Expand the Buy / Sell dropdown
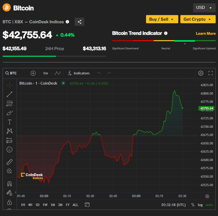This screenshot has height=216, width=218. pos(162,19)
